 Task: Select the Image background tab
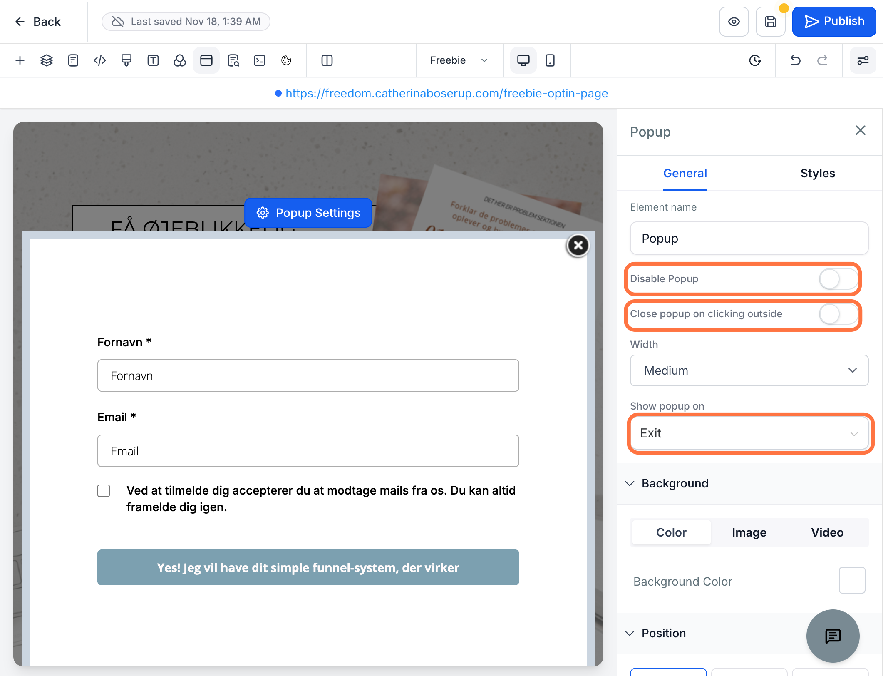point(749,532)
